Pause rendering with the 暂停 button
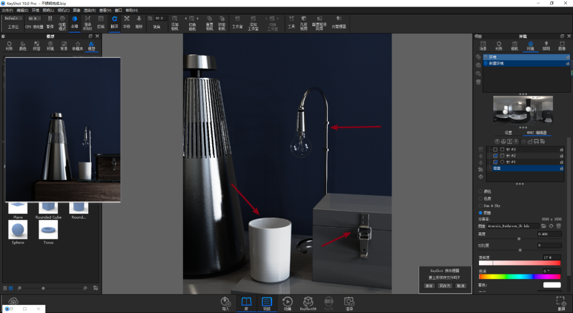573x313 pixels. click(50, 22)
